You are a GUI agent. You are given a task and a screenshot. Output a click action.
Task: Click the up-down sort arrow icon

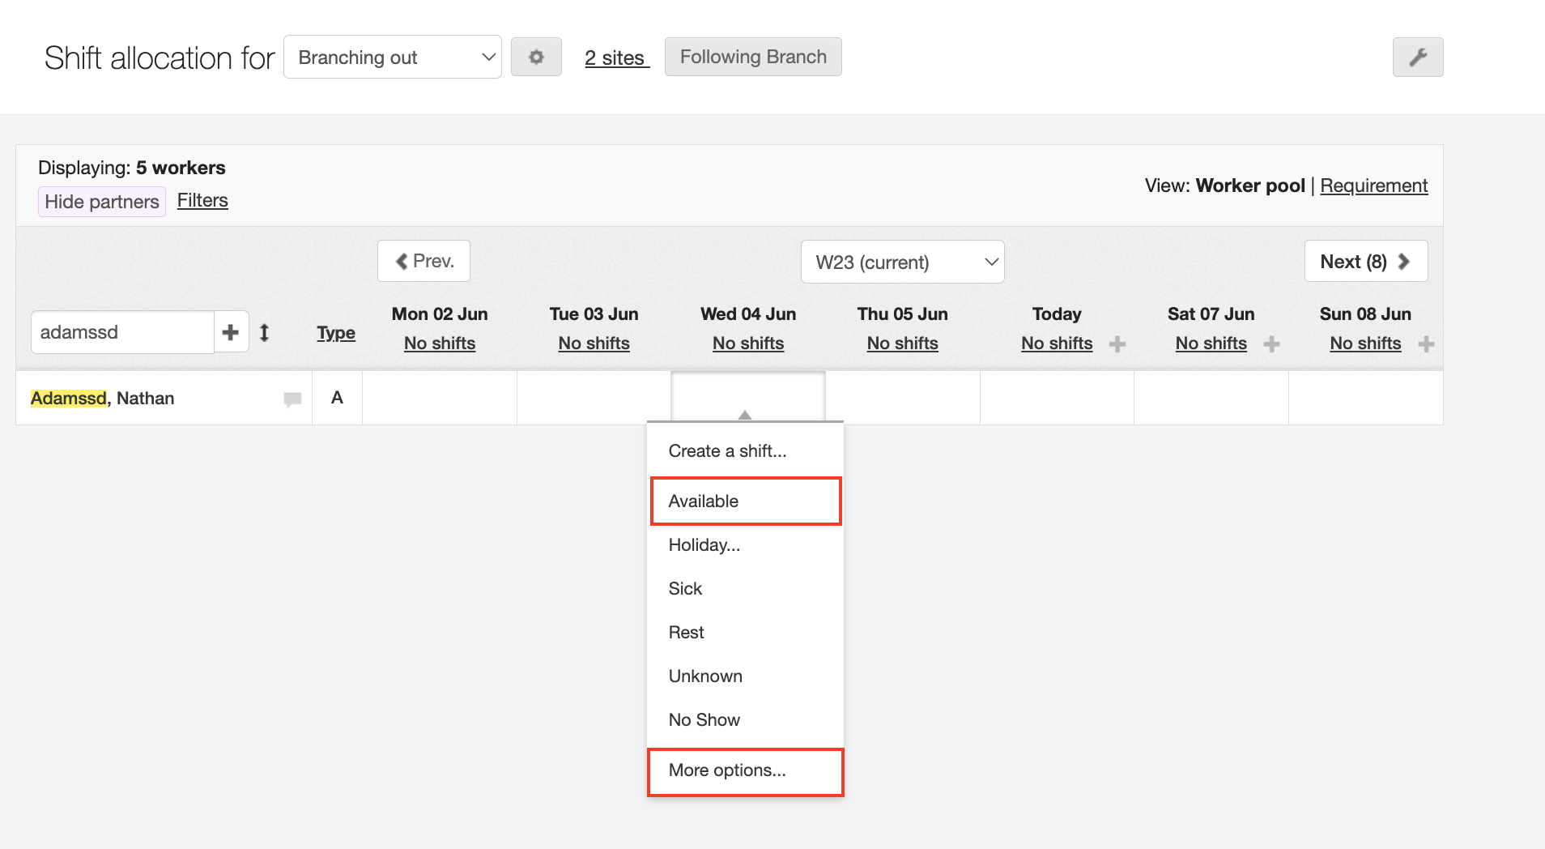click(264, 332)
